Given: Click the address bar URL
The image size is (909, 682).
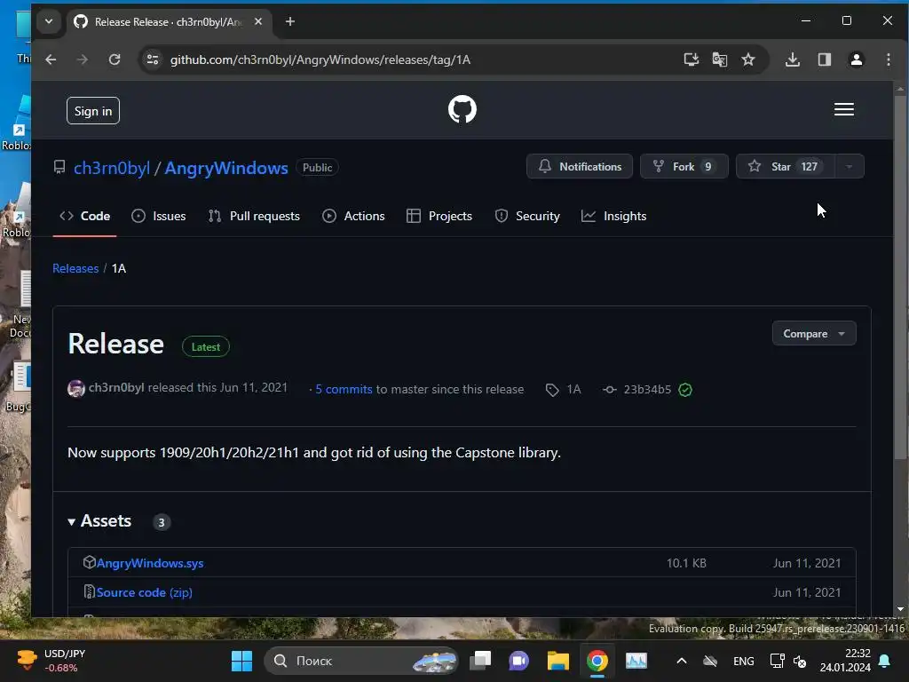Looking at the screenshot, I should click(320, 59).
